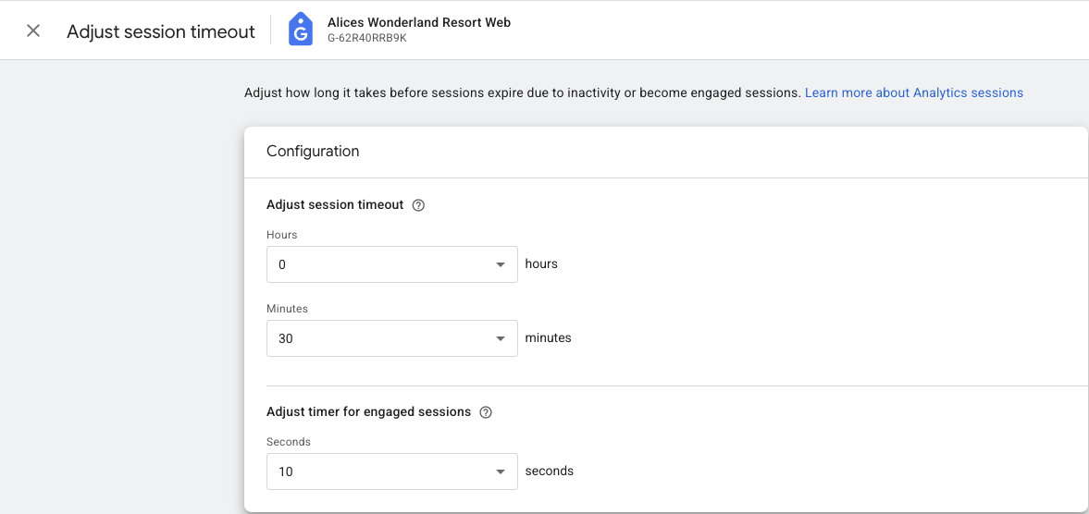
Task: Click the Adjust timer for engaged sessions label
Action: [x=368, y=411]
